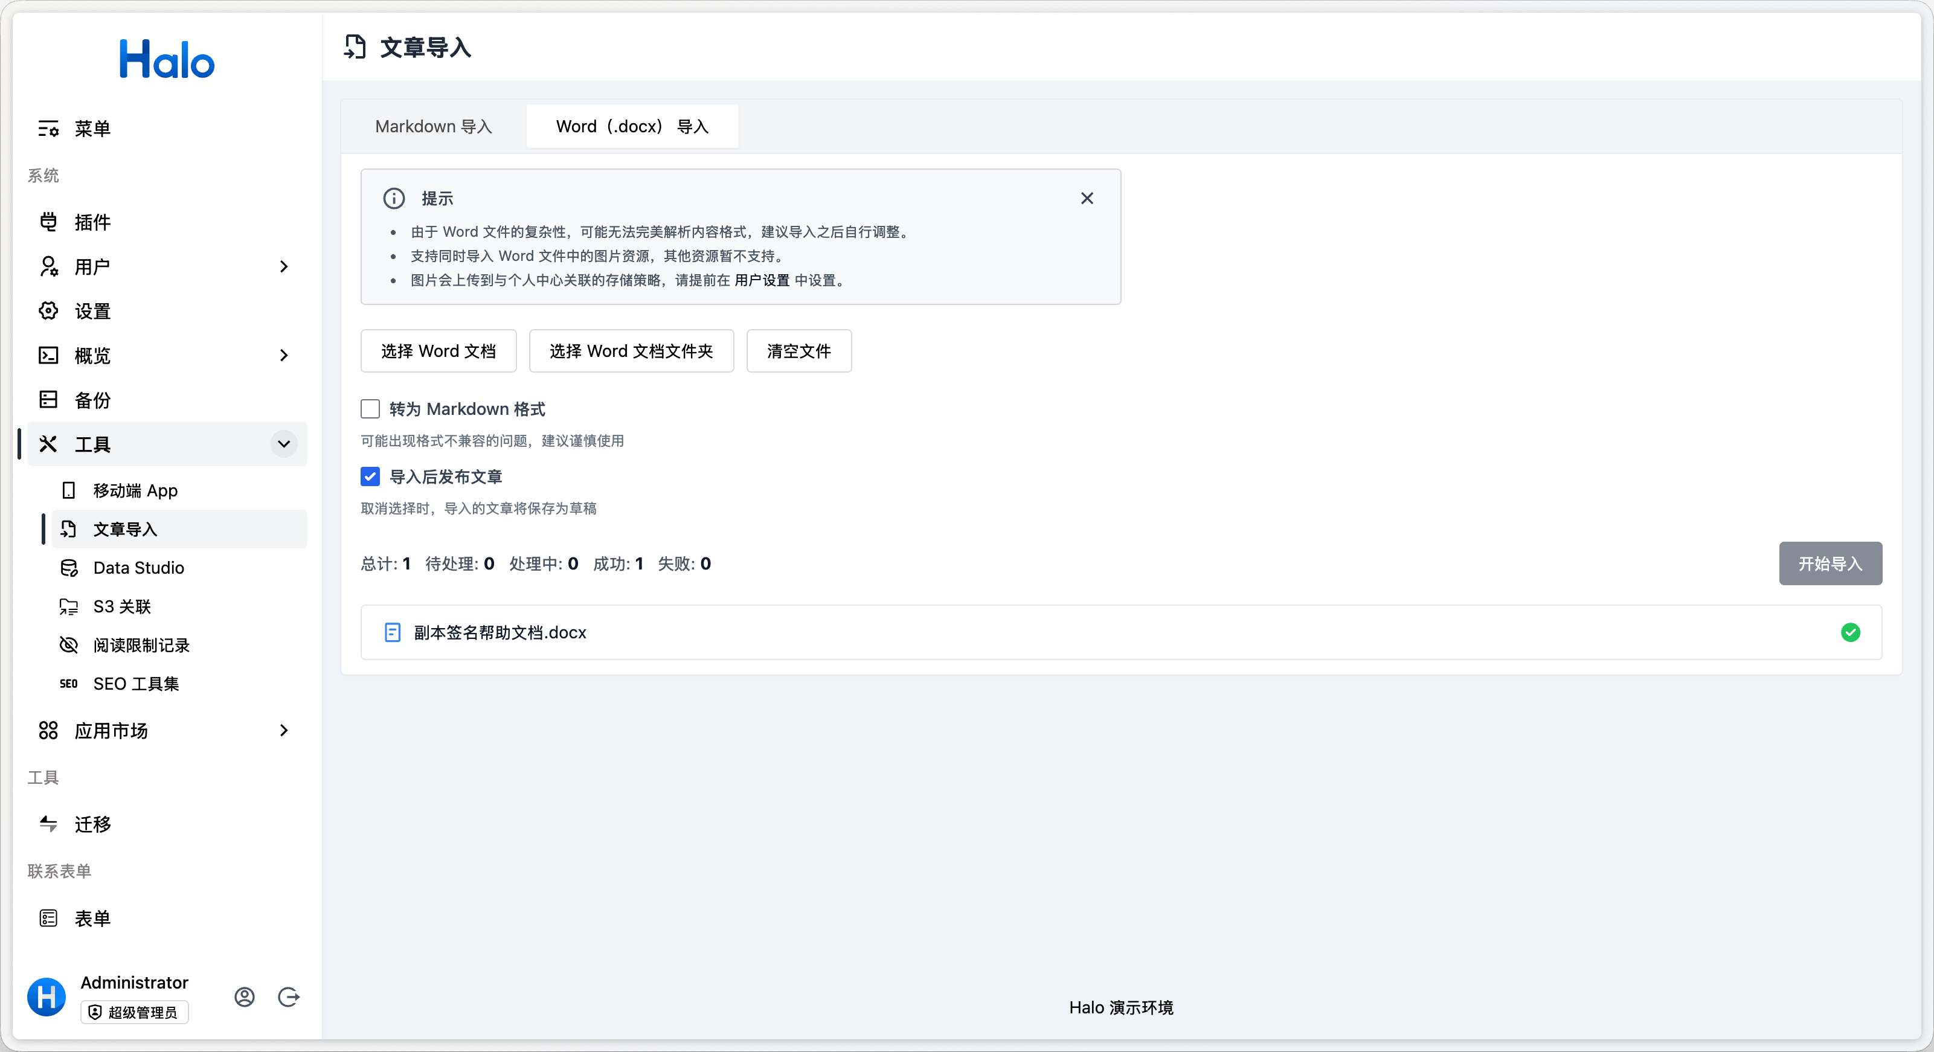Select the Word (.docx) 导入 tab

coord(632,126)
